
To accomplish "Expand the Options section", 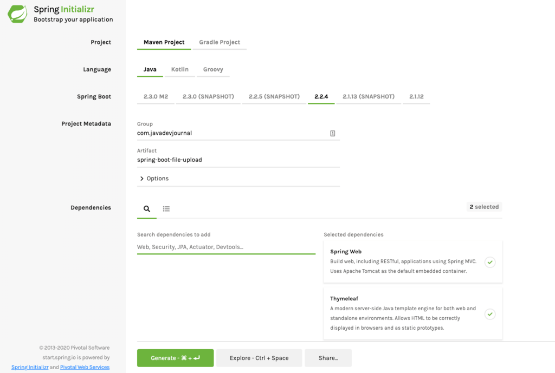I will [153, 178].
